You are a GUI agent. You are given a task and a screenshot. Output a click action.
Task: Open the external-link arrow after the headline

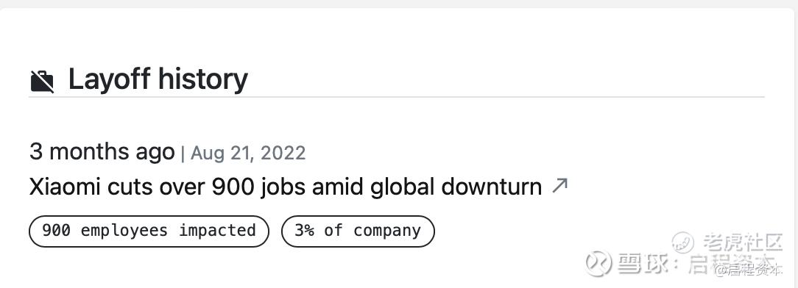[x=559, y=186]
